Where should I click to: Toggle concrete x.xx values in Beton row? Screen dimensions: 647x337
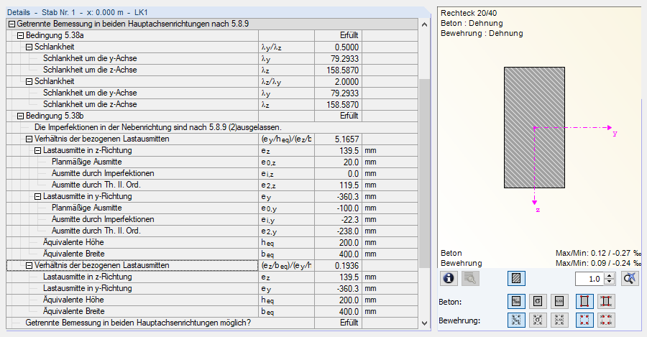pyautogui.click(x=559, y=302)
